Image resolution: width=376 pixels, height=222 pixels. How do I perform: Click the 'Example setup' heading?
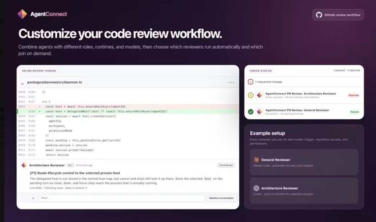tap(267, 133)
